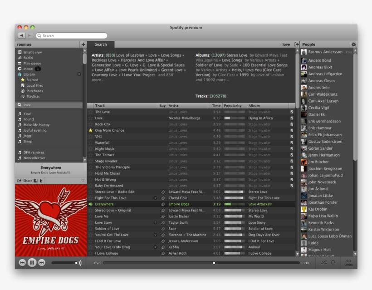Viewport: 372px width, 290px height.
Task: Sort by Popularity column header
Action: 235,106
